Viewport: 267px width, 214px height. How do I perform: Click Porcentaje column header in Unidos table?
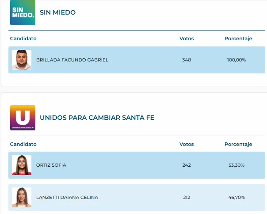pos(238,144)
